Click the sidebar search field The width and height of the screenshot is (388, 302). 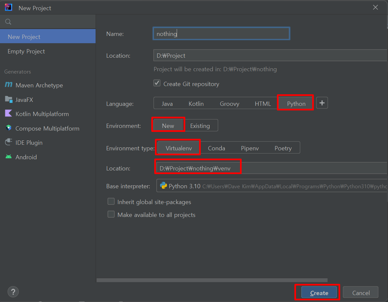pos(48,22)
